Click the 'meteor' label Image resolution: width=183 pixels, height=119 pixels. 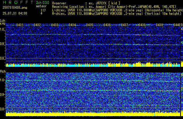click(41, 6)
